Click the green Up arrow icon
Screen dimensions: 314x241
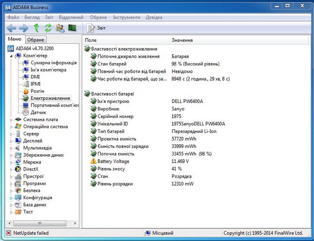[36, 28]
